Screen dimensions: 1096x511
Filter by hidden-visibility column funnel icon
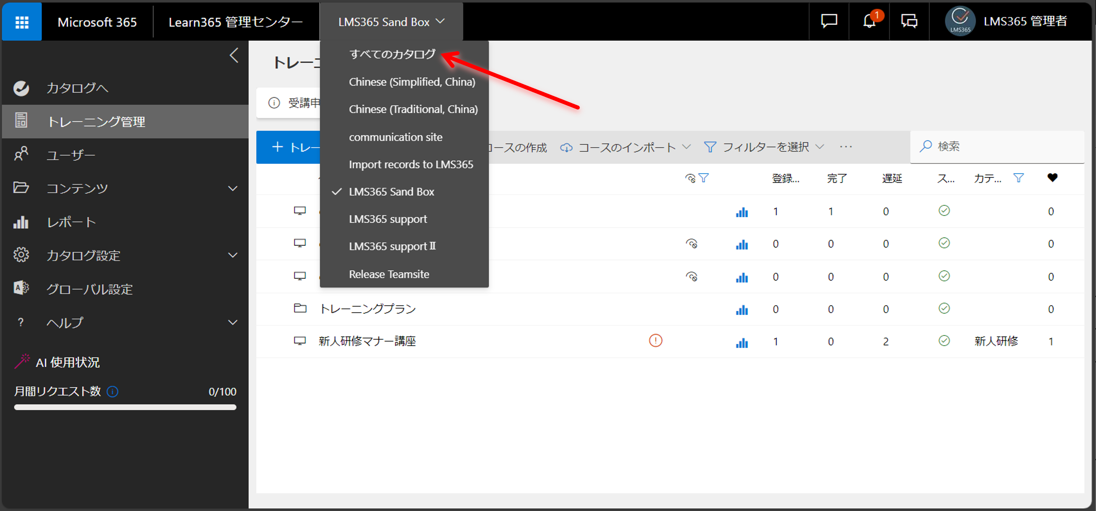(x=703, y=178)
